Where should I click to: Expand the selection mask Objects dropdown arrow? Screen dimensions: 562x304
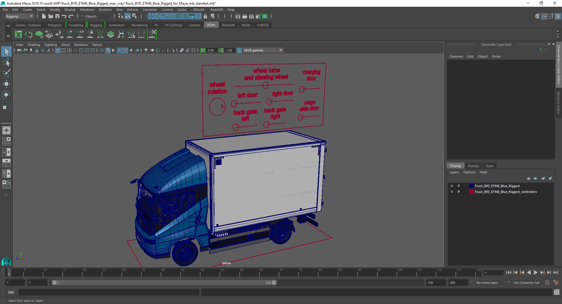82,16
